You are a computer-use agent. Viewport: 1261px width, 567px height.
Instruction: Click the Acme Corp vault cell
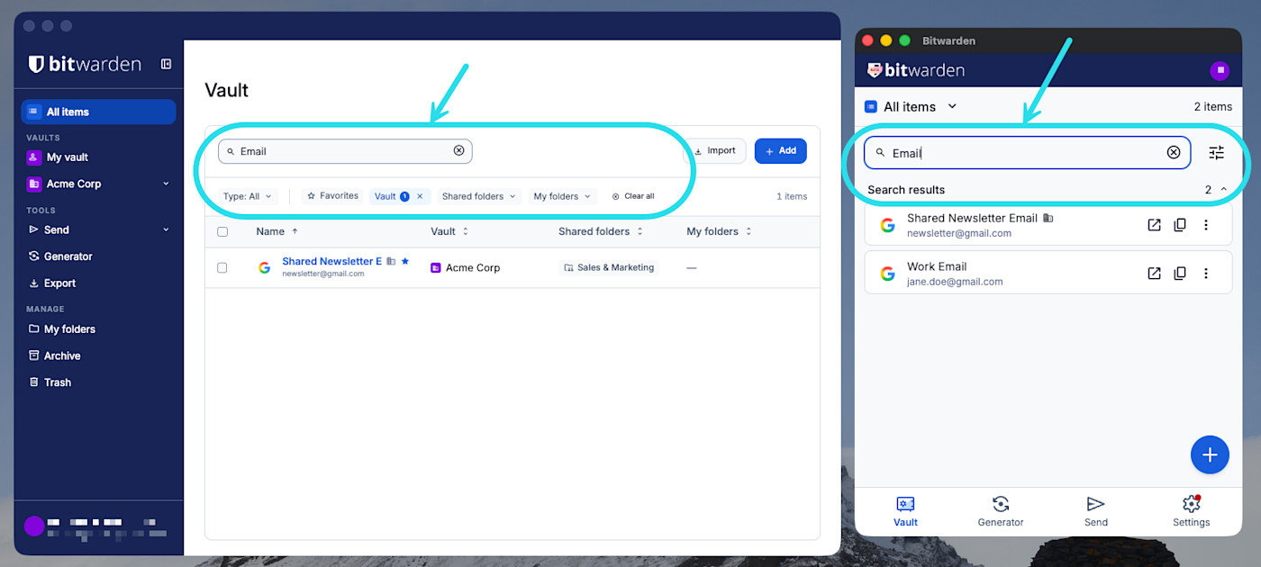pos(466,267)
